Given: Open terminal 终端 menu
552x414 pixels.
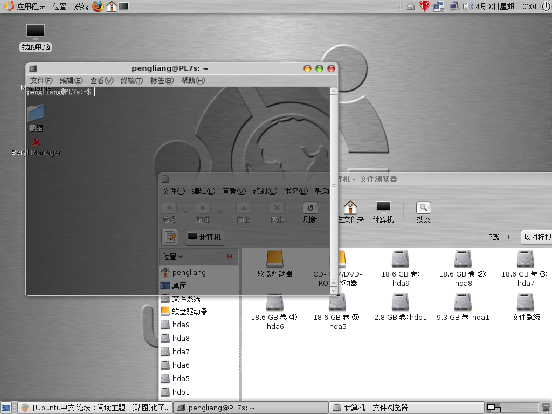Looking at the screenshot, I should 132,81.
